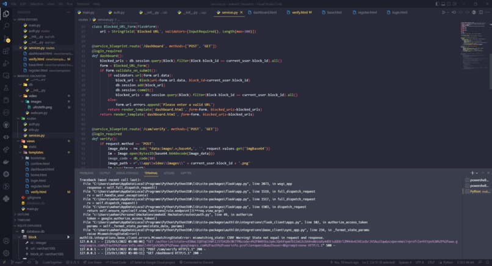Click Live Share in status bar
Screen dimensions: 492x266
pyautogui.click(x=92, y=262)
